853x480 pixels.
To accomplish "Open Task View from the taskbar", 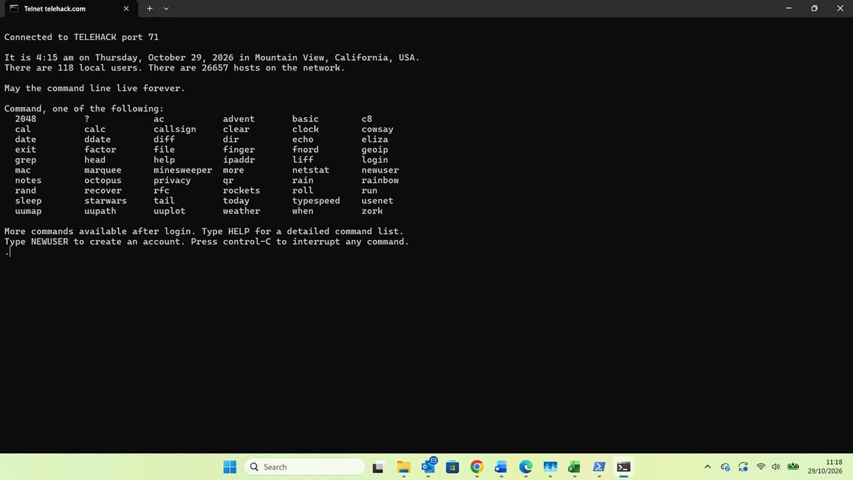I will point(378,467).
